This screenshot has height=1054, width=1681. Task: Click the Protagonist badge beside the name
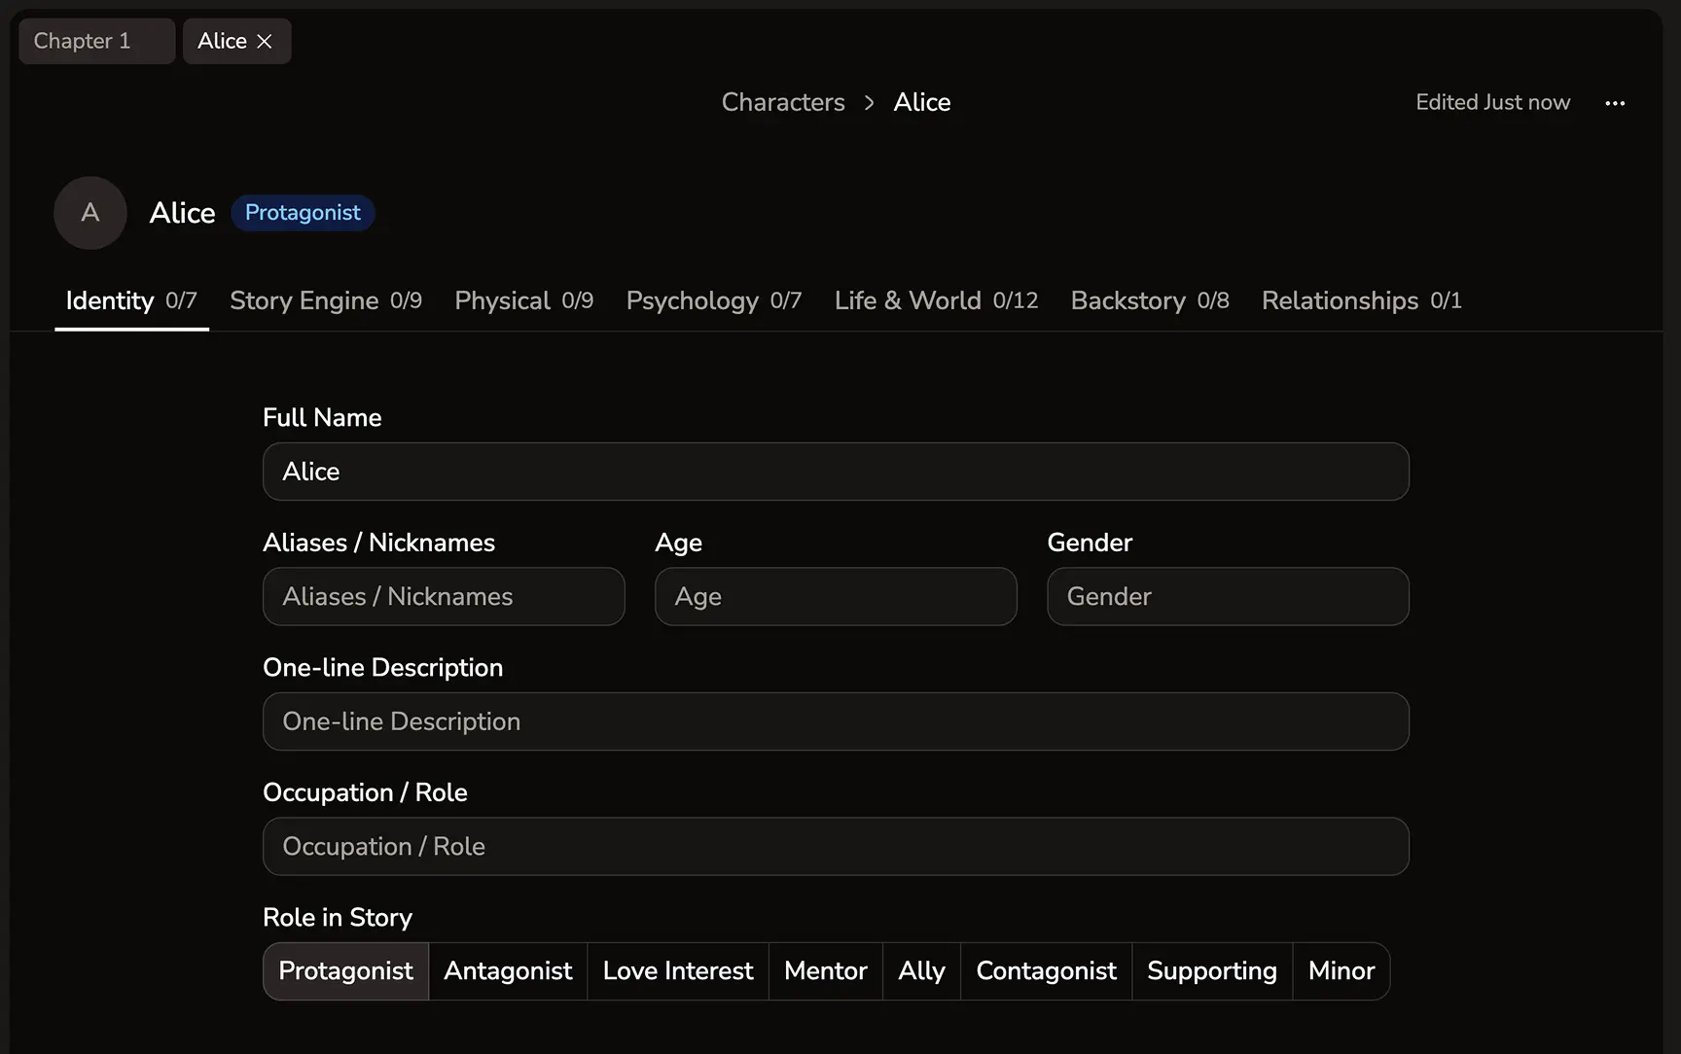coord(303,213)
